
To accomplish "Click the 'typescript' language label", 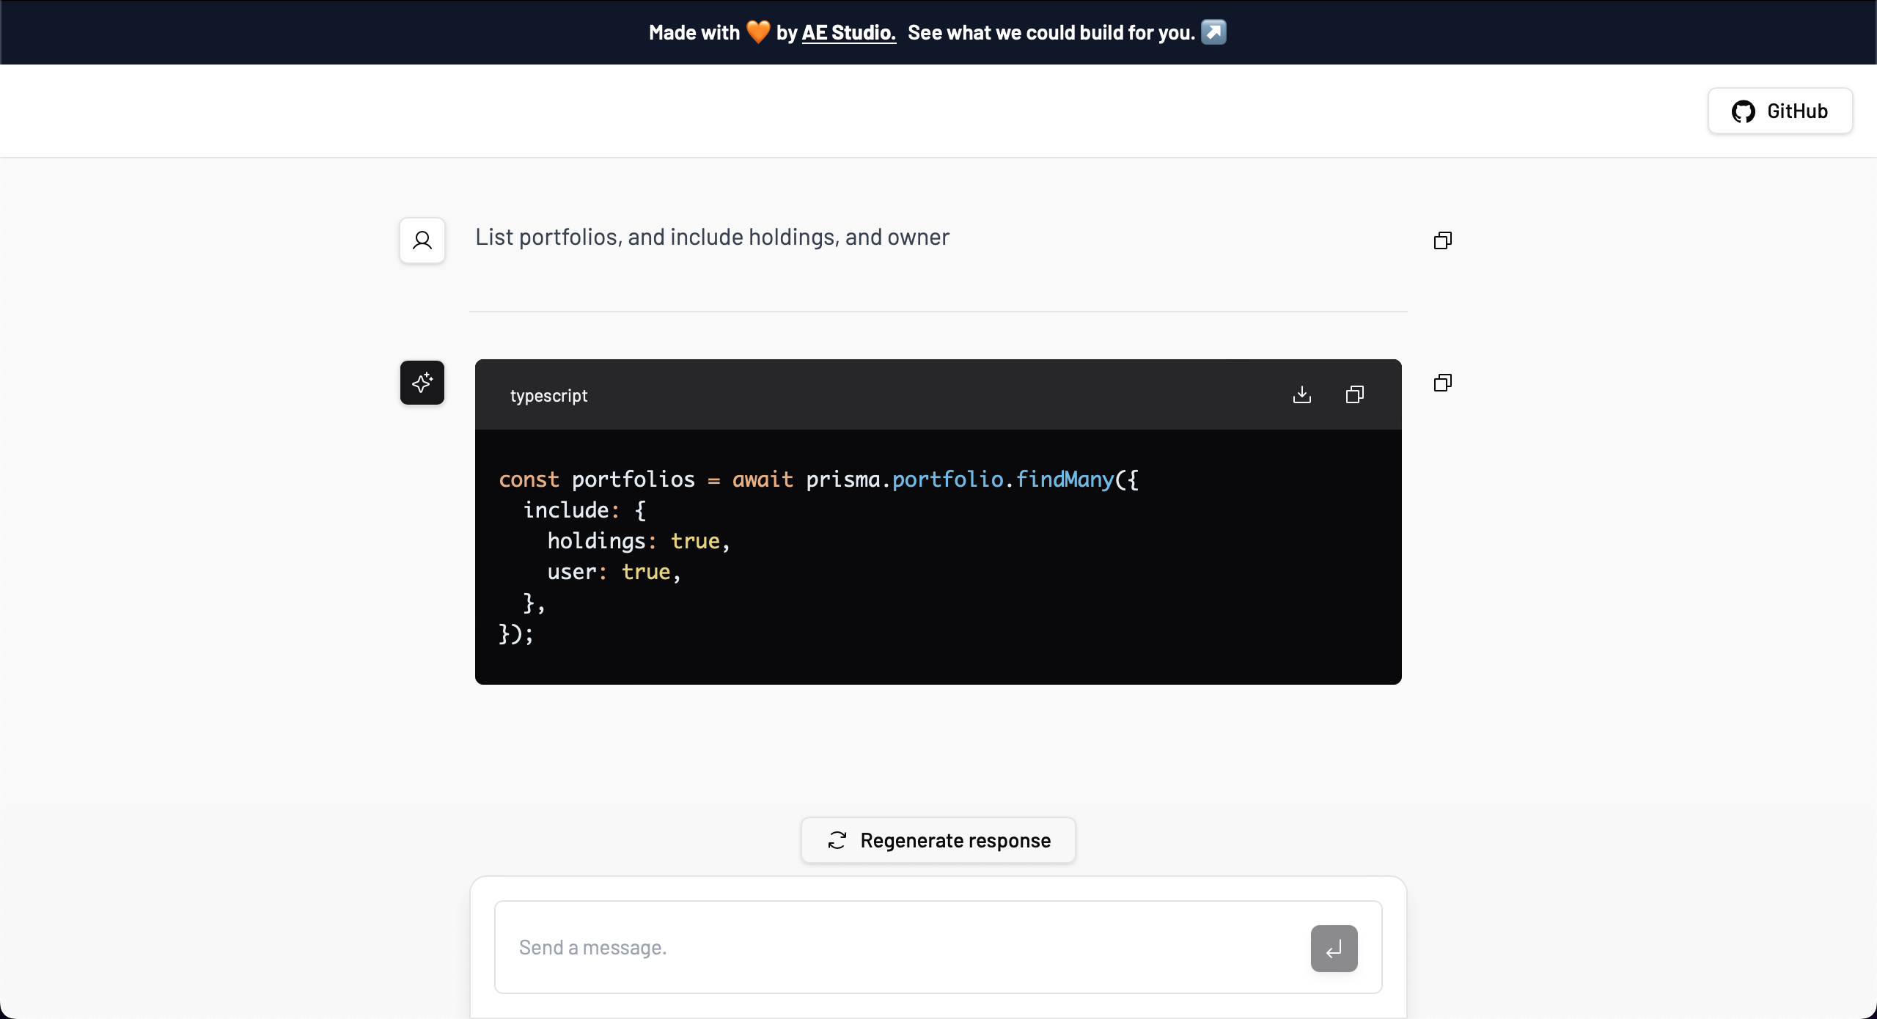I will tap(548, 396).
